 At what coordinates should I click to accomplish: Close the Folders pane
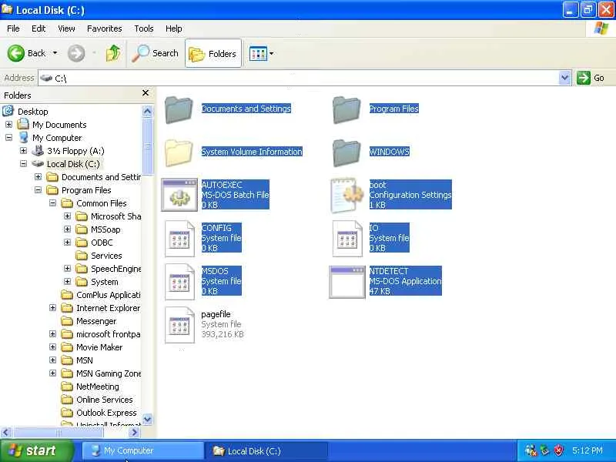[x=146, y=93]
